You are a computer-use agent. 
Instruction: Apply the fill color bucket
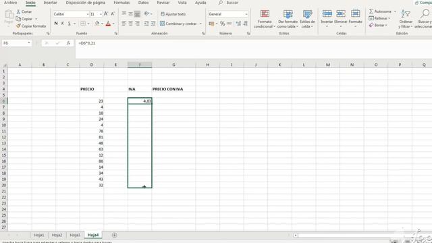97,24
